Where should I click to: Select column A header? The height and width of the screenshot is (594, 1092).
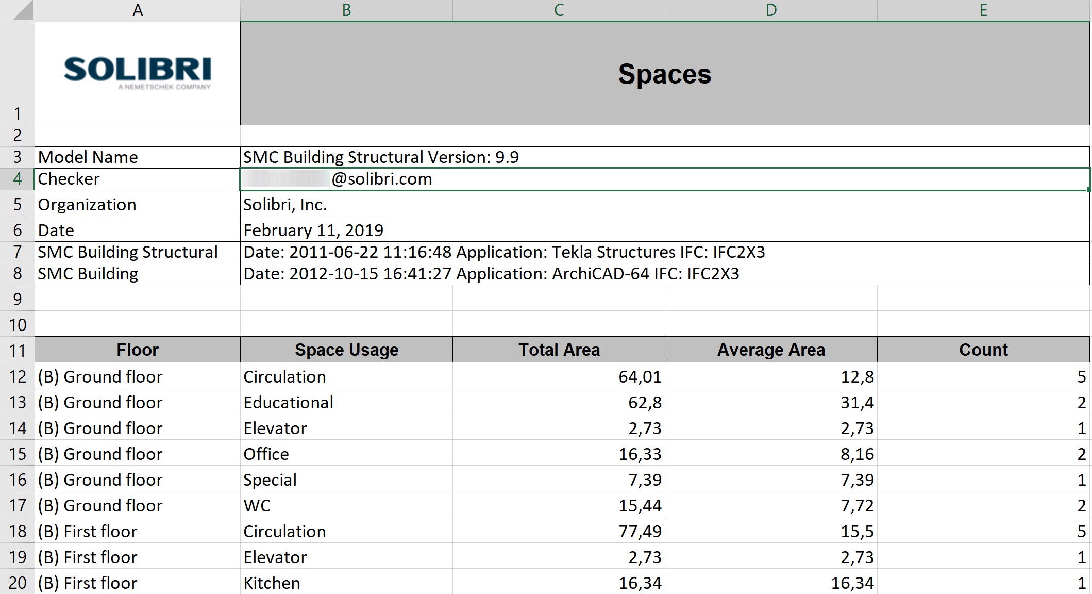(x=138, y=10)
